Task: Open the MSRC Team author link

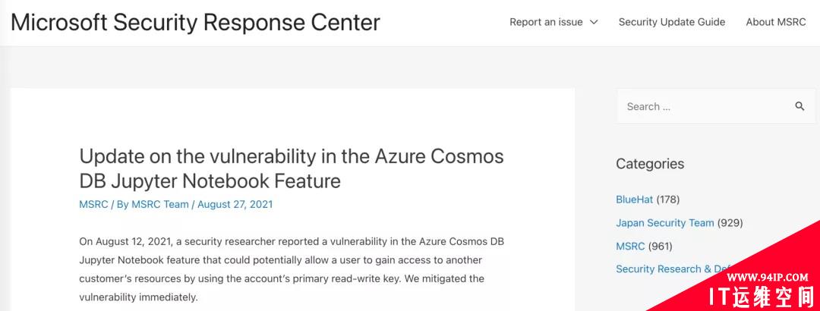Action: tap(160, 204)
